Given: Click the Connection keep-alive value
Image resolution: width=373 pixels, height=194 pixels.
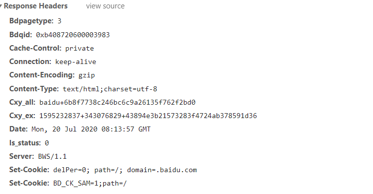Looking at the screenshot, I should (x=76, y=62).
